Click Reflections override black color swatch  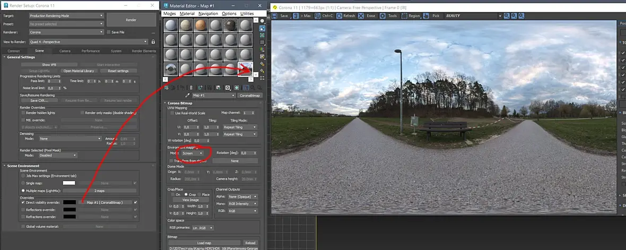pos(69,210)
